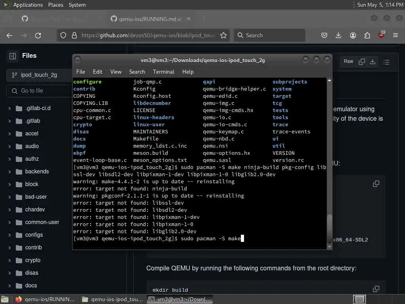This screenshot has width=405, height=304.
Task: Click the Raw button on GitHub
Action: click(x=348, y=61)
